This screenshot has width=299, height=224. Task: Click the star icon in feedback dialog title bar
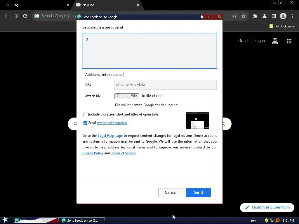click(x=202, y=17)
